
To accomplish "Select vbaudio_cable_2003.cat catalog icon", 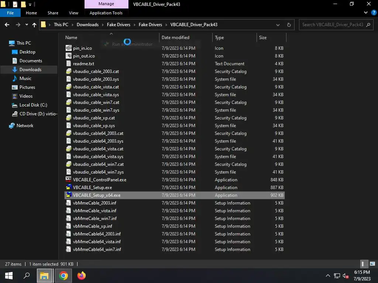I will pyautogui.click(x=69, y=71).
